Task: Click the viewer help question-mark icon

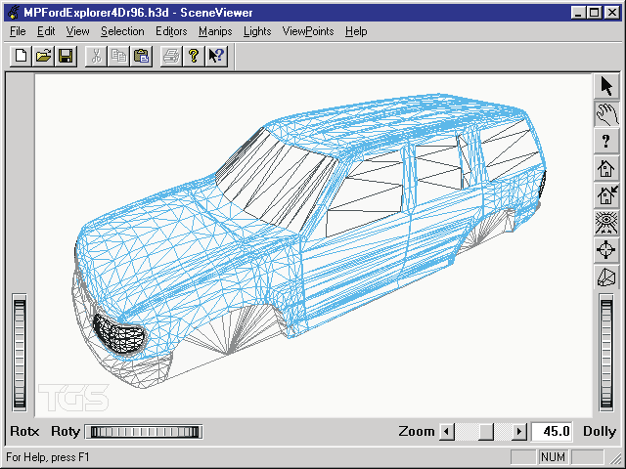Action: pos(606,141)
